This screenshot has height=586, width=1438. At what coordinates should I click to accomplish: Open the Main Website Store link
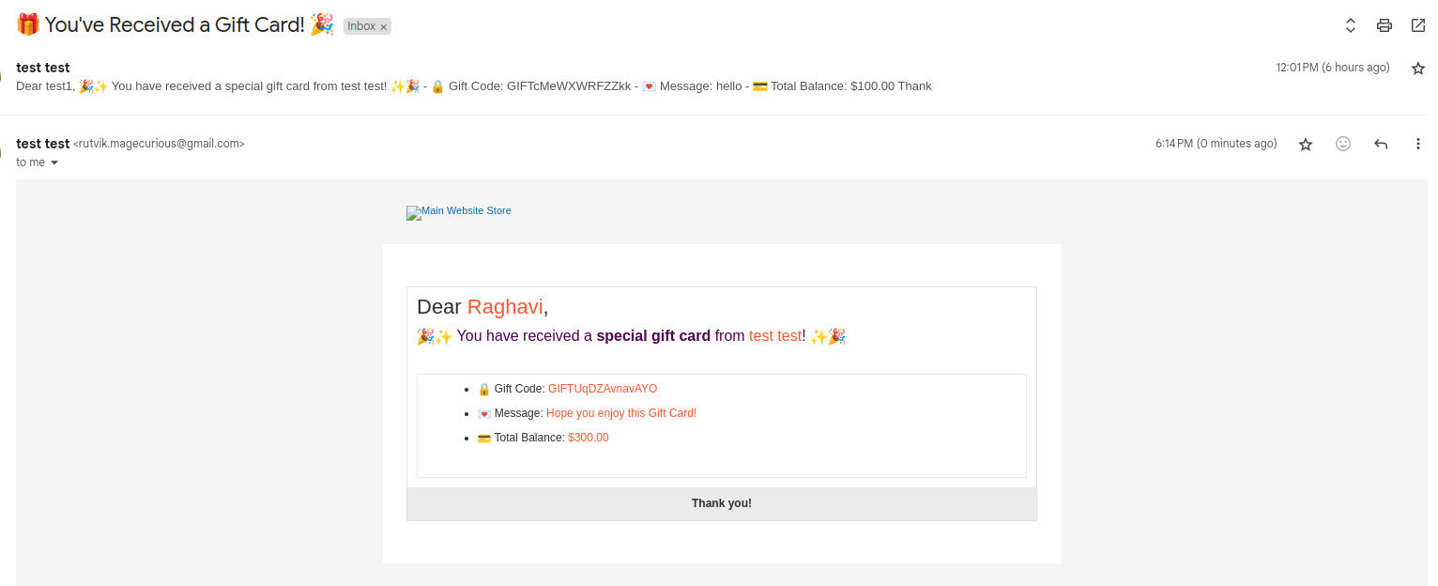(x=459, y=212)
